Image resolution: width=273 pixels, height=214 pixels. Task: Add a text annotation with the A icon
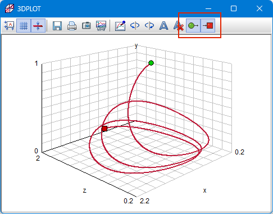coord(164,26)
